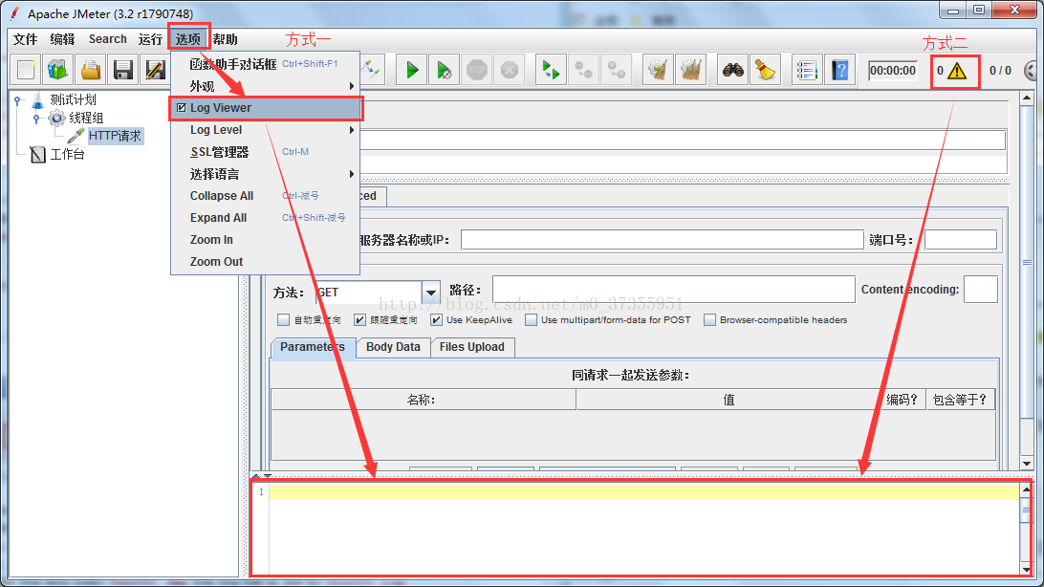Click the warning triangle log toggle
The width and height of the screenshot is (1044, 587).
[957, 71]
